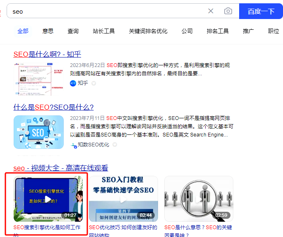Click the 知数SEO优化 source logo icon
Image resolution: width=283 pixels, height=237 pixels.
pos(74,145)
